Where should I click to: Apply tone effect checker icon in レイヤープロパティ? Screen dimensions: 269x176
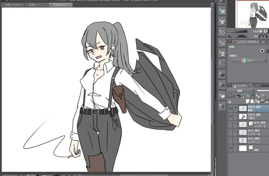coord(267,51)
